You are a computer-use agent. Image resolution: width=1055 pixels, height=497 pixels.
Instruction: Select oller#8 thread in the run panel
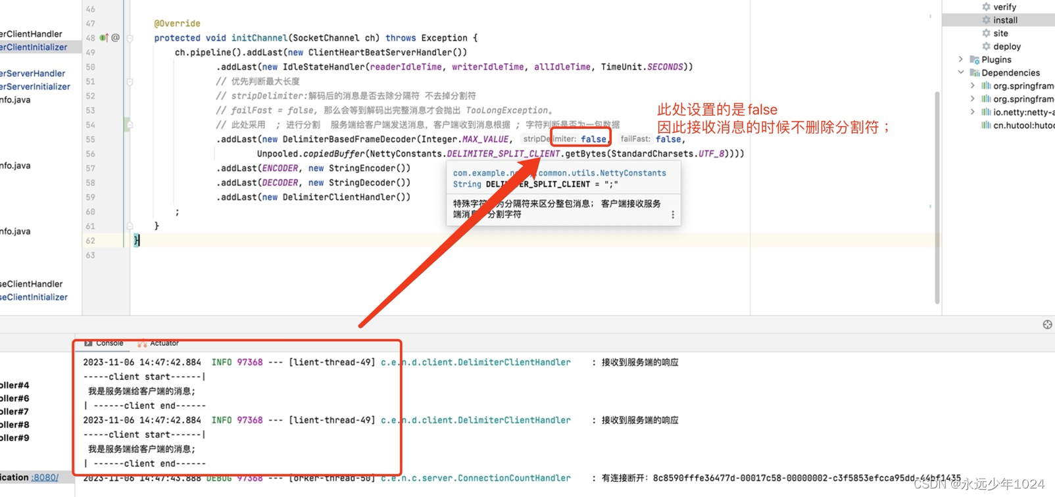point(14,425)
